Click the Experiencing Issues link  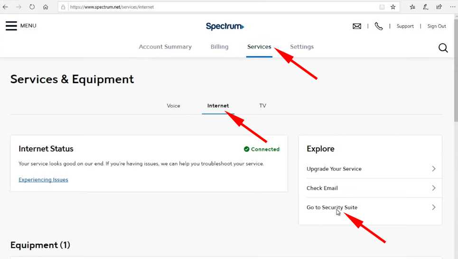(x=43, y=180)
